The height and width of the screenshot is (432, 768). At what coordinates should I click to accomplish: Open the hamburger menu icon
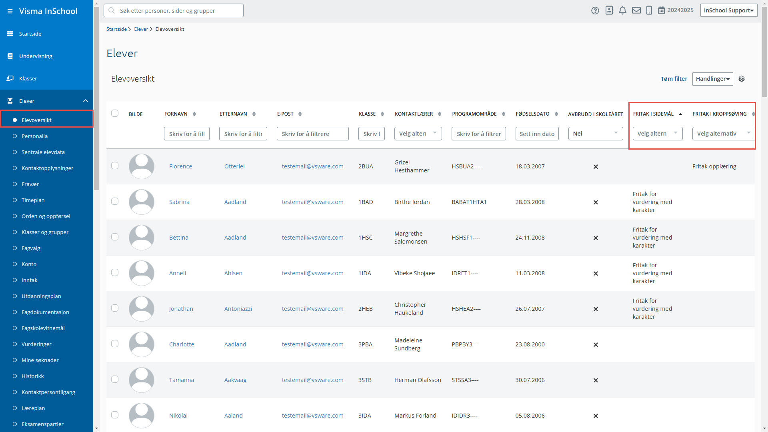pyautogui.click(x=10, y=11)
